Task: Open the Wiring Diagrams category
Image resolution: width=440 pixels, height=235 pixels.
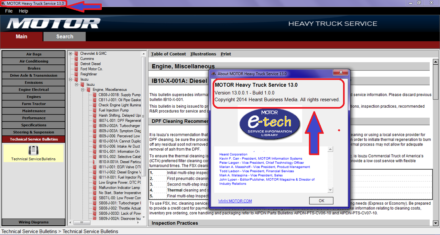Action: (x=34, y=222)
